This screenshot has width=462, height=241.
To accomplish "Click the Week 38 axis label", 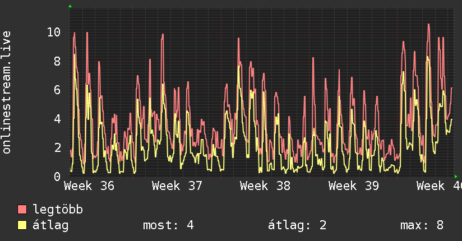I will coord(265,186).
